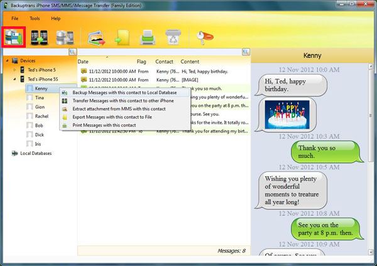
Task: Select contact Kenny in the tree
Action: pyautogui.click(x=41, y=88)
